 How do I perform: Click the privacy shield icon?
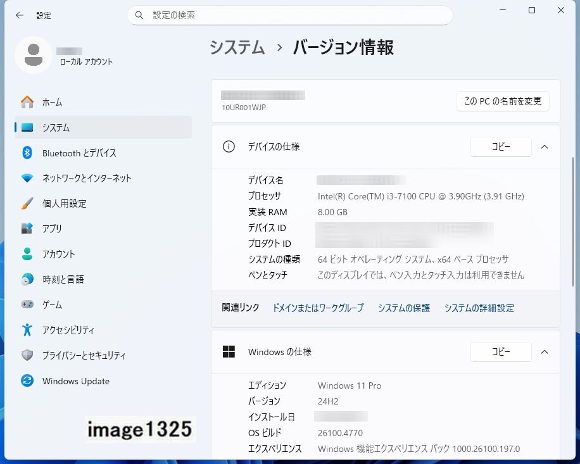27,355
